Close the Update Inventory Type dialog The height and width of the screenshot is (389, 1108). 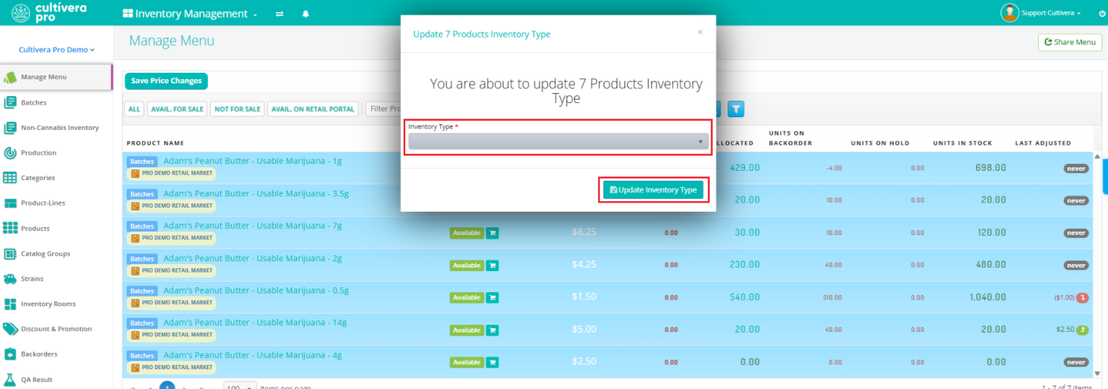click(x=700, y=32)
